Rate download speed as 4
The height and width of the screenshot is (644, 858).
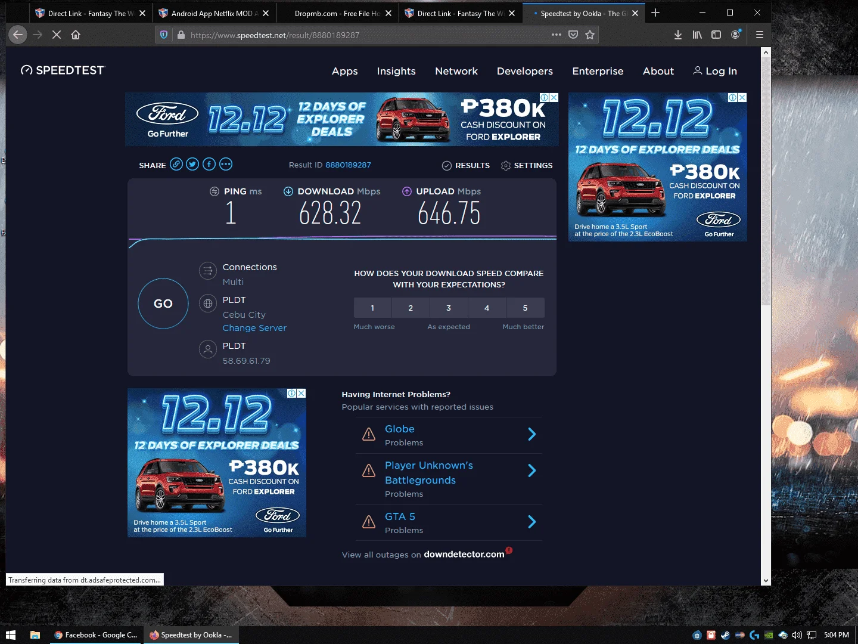(487, 308)
